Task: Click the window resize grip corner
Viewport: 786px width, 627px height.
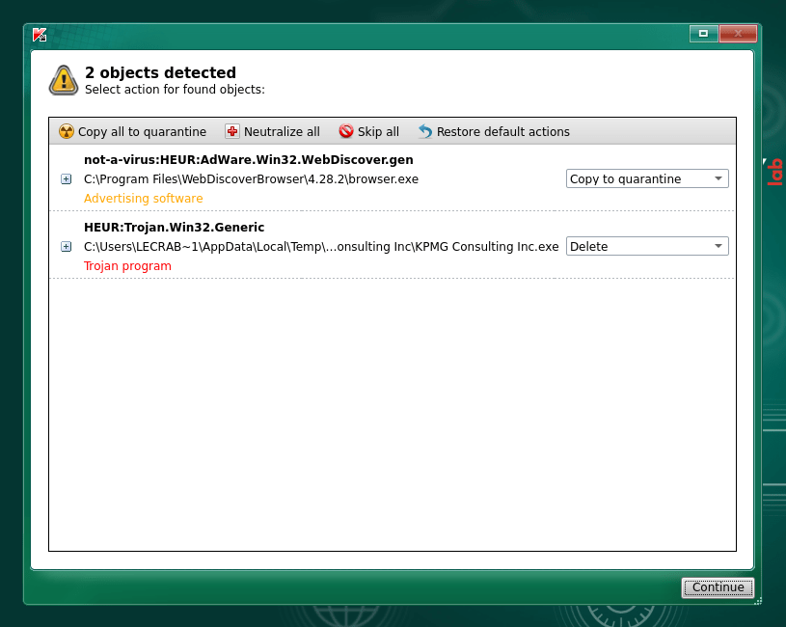Action: [758, 601]
